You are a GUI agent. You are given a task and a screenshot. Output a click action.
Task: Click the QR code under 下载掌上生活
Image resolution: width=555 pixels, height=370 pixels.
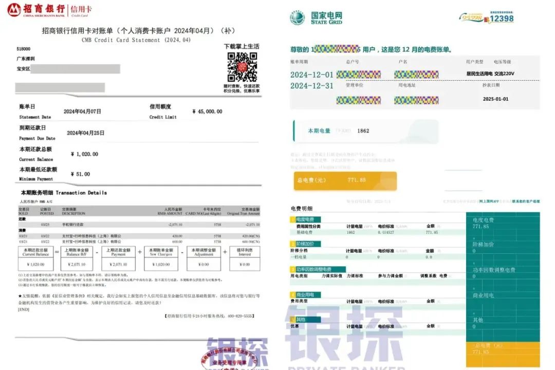242,67
